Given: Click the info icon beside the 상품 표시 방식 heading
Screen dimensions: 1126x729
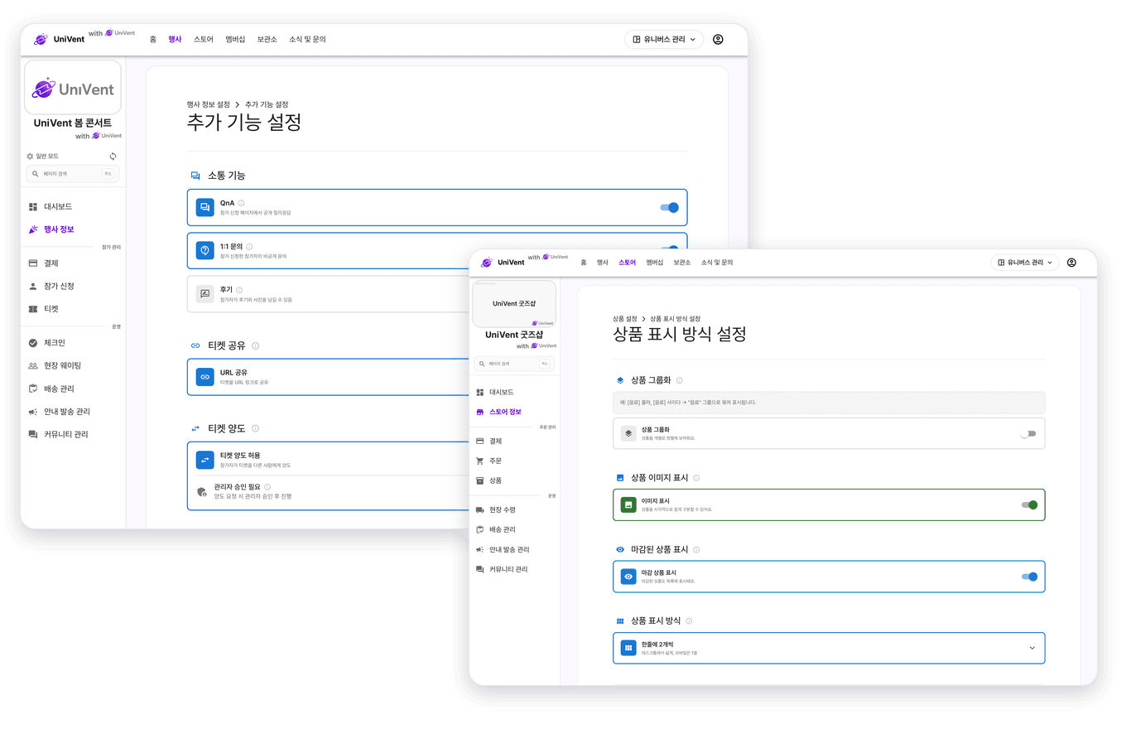Looking at the screenshot, I should [689, 620].
